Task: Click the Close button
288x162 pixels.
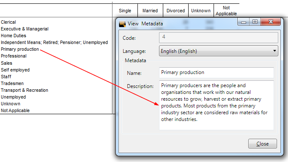Action: pyautogui.click(x=262, y=144)
